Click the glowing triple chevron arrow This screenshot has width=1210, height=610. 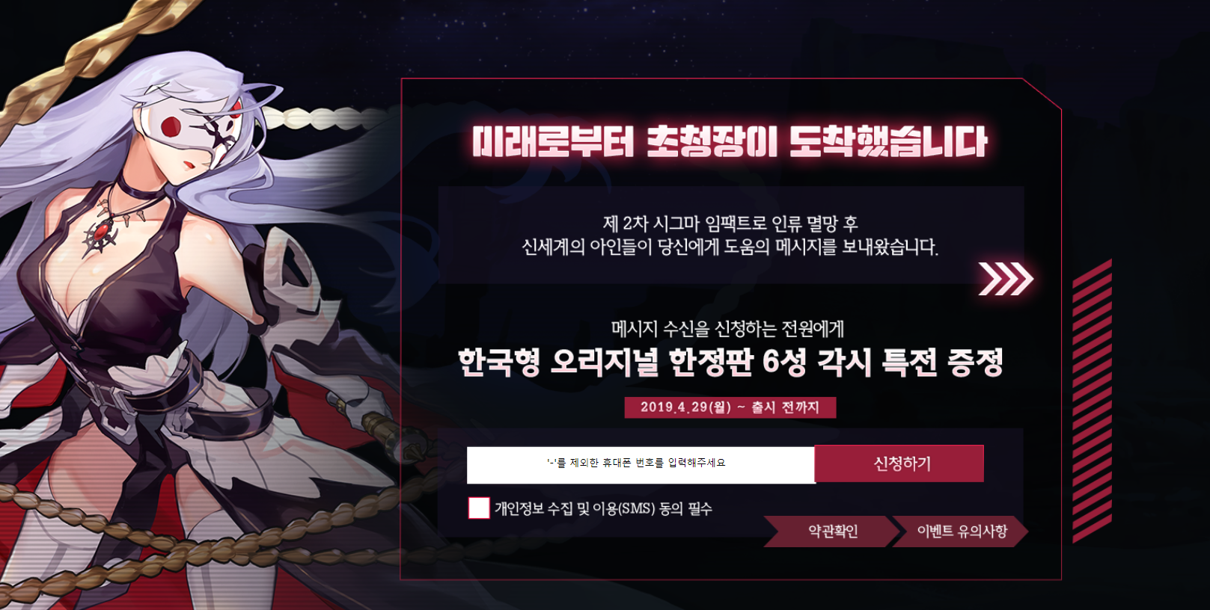pos(1006,279)
